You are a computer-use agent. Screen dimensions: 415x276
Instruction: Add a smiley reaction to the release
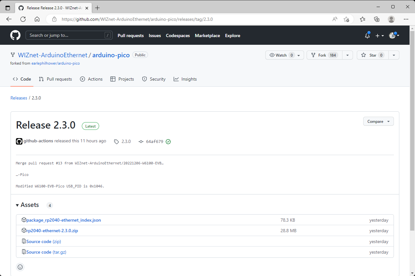pyautogui.click(x=20, y=267)
